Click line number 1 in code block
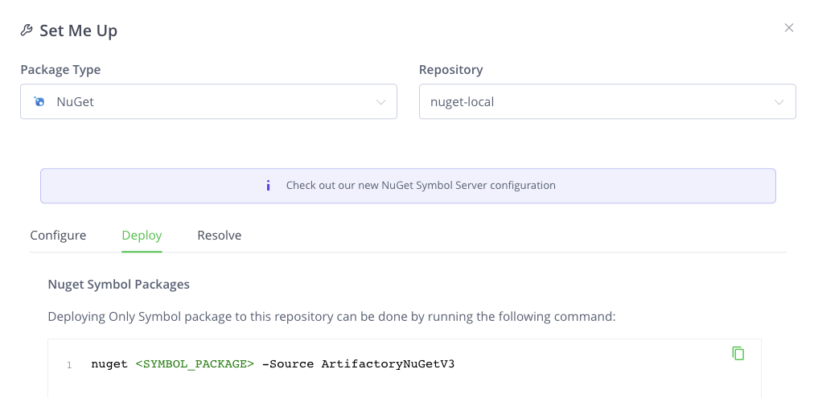The height and width of the screenshot is (398, 814). coord(69,365)
